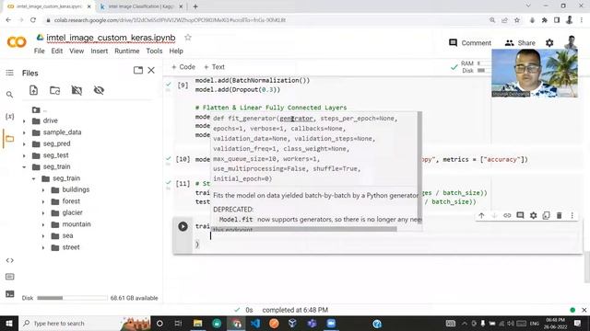
Task: Star the notebook imtel_image_custom_keras.ipynb
Action: point(188,38)
